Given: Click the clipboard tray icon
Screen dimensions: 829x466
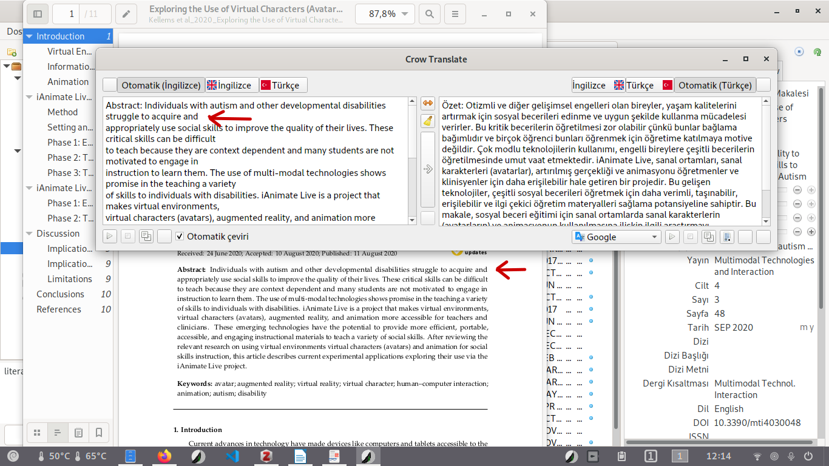Looking at the screenshot, I should pos(622,456).
